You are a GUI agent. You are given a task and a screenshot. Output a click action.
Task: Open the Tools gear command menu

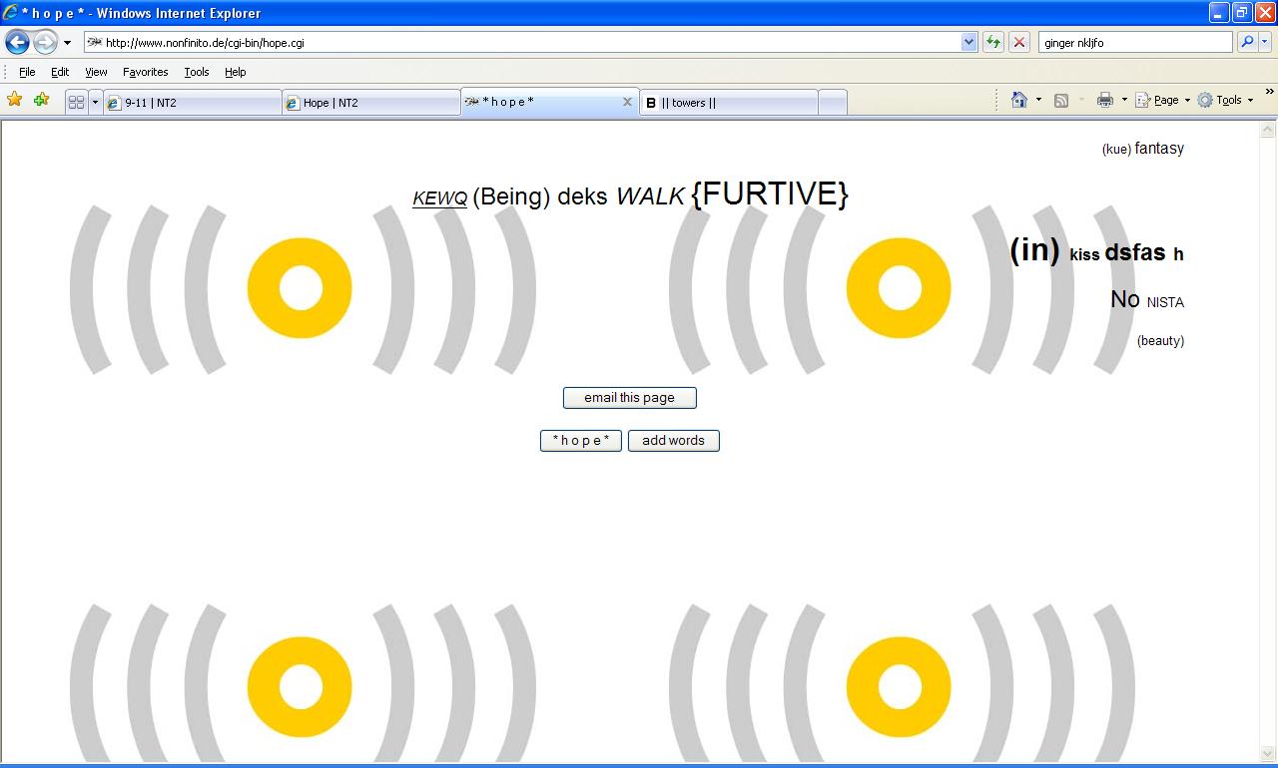pyautogui.click(x=1225, y=100)
